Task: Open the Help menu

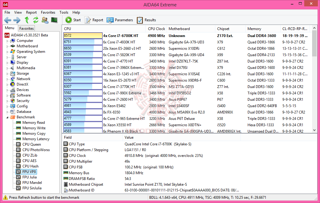Action: [x=76, y=12]
